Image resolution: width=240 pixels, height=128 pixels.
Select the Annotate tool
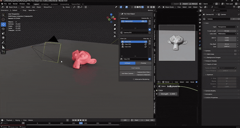coord(3,43)
